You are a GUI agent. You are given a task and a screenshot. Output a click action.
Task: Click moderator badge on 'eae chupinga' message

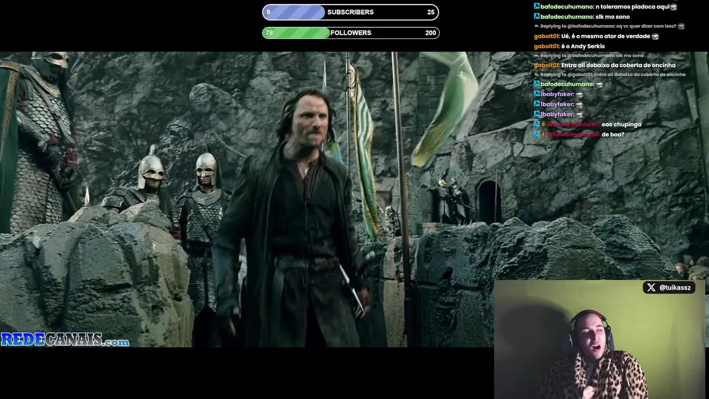537,124
